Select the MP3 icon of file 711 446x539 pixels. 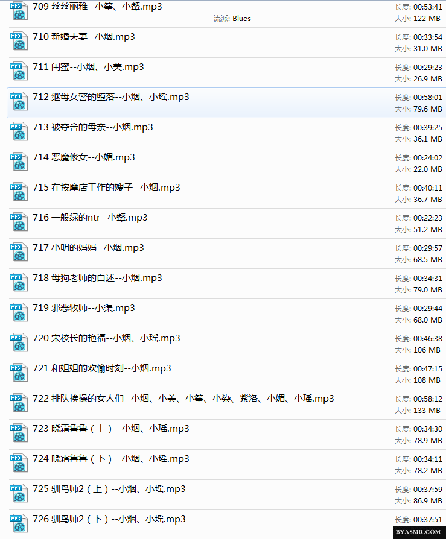point(19,72)
